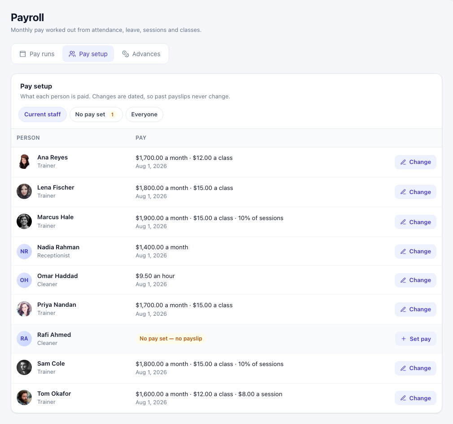The image size is (453, 424).
Task: Click the name Rafi Ahmed
Action: 54,335
